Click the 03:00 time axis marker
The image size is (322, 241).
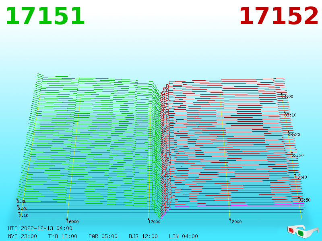(287, 96)
